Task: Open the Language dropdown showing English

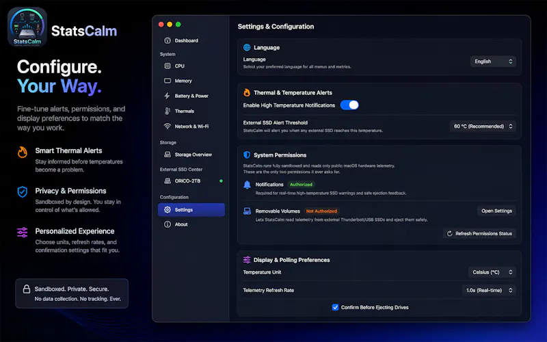Action: (x=492, y=62)
